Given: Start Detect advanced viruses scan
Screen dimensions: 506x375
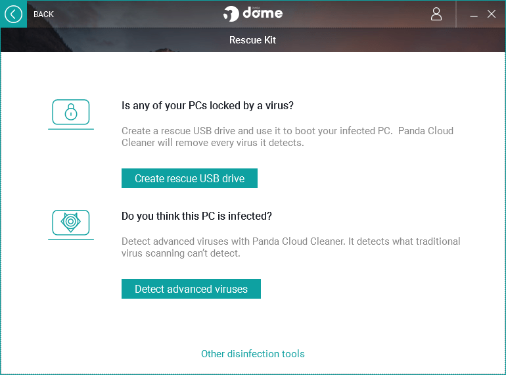Looking at the screenshot, I should [x=191, y=289].
